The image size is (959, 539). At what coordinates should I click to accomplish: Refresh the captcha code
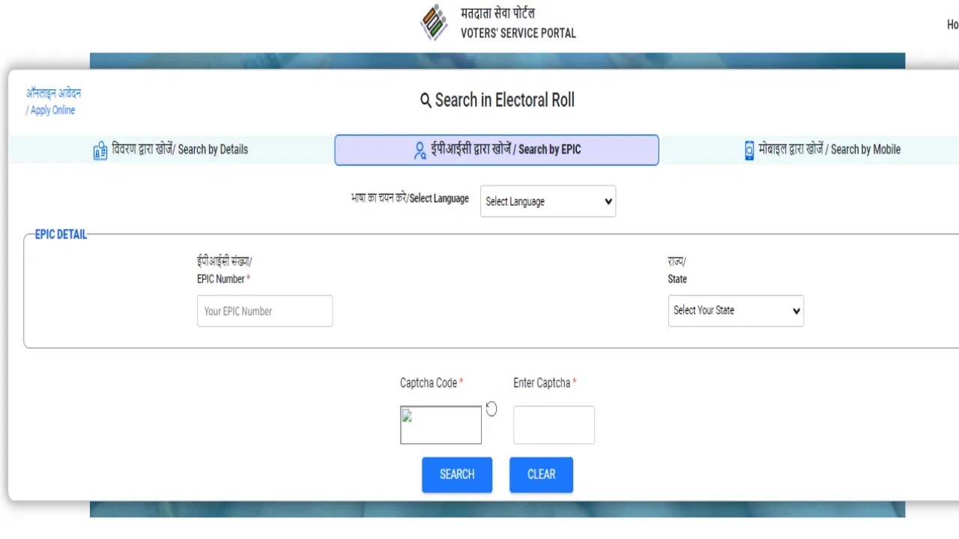click(491, 409)
